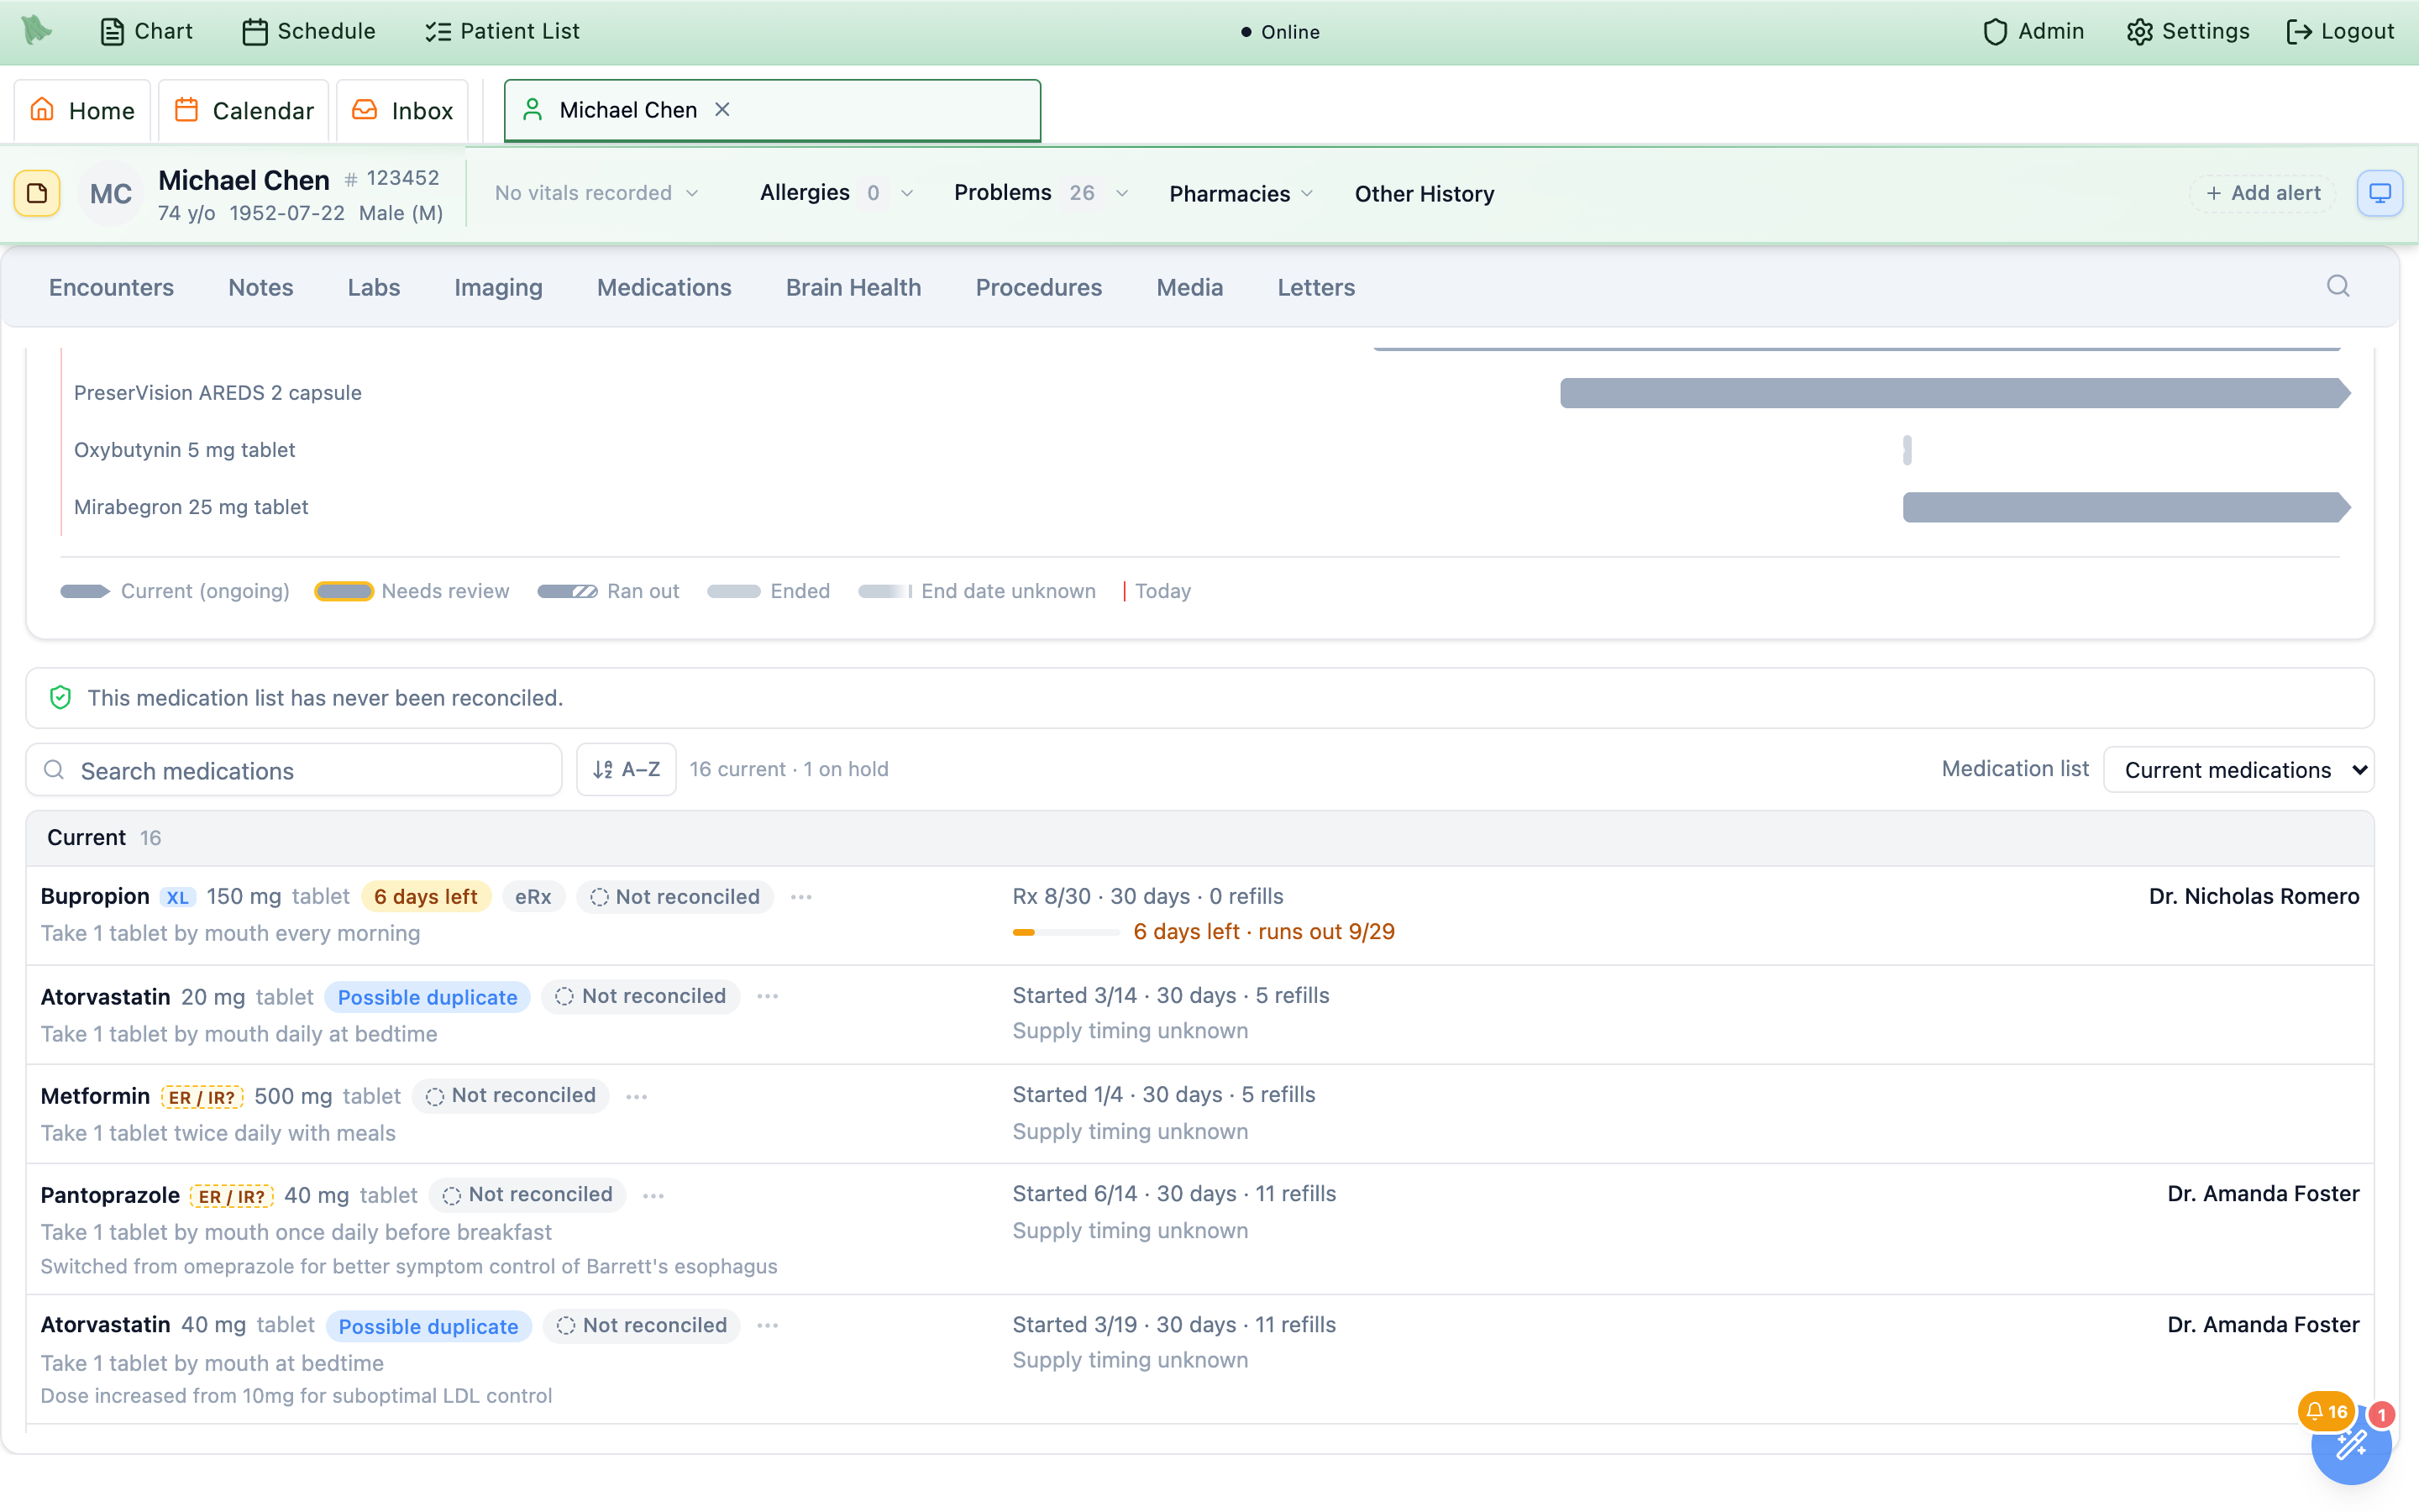This screenshot has width=2419, height=1512.
Task: Open the notifications bell badge showing 16
Action: coord(2326,1411)
